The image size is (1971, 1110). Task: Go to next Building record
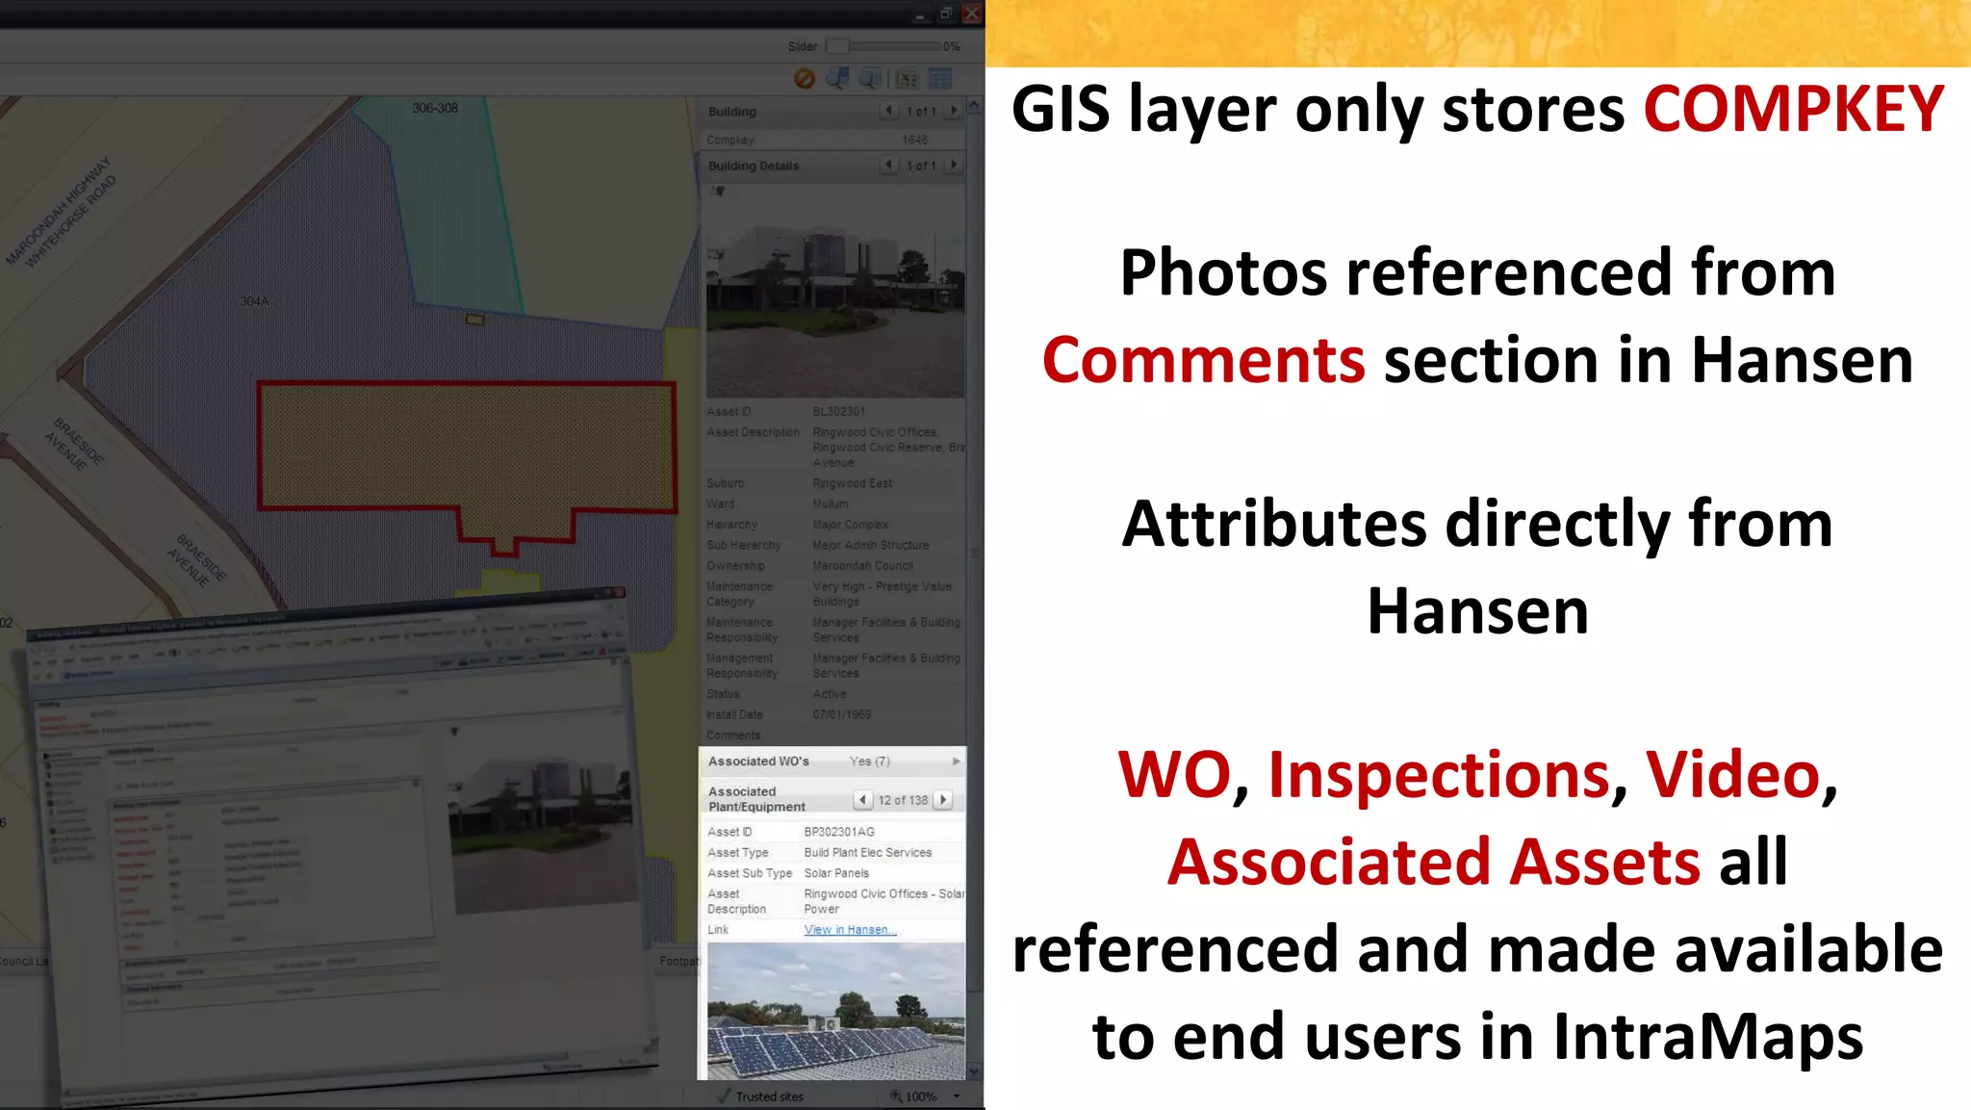[954, 111]
